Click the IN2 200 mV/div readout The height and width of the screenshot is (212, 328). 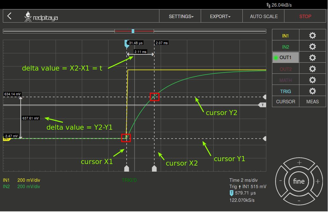(x=22, y=187)
